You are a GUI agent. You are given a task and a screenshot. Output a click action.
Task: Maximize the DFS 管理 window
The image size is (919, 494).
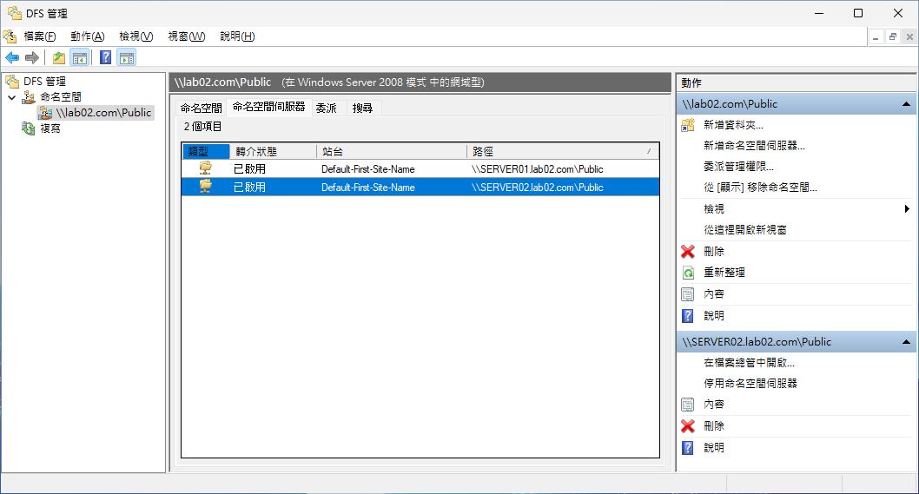coord(858,13)
